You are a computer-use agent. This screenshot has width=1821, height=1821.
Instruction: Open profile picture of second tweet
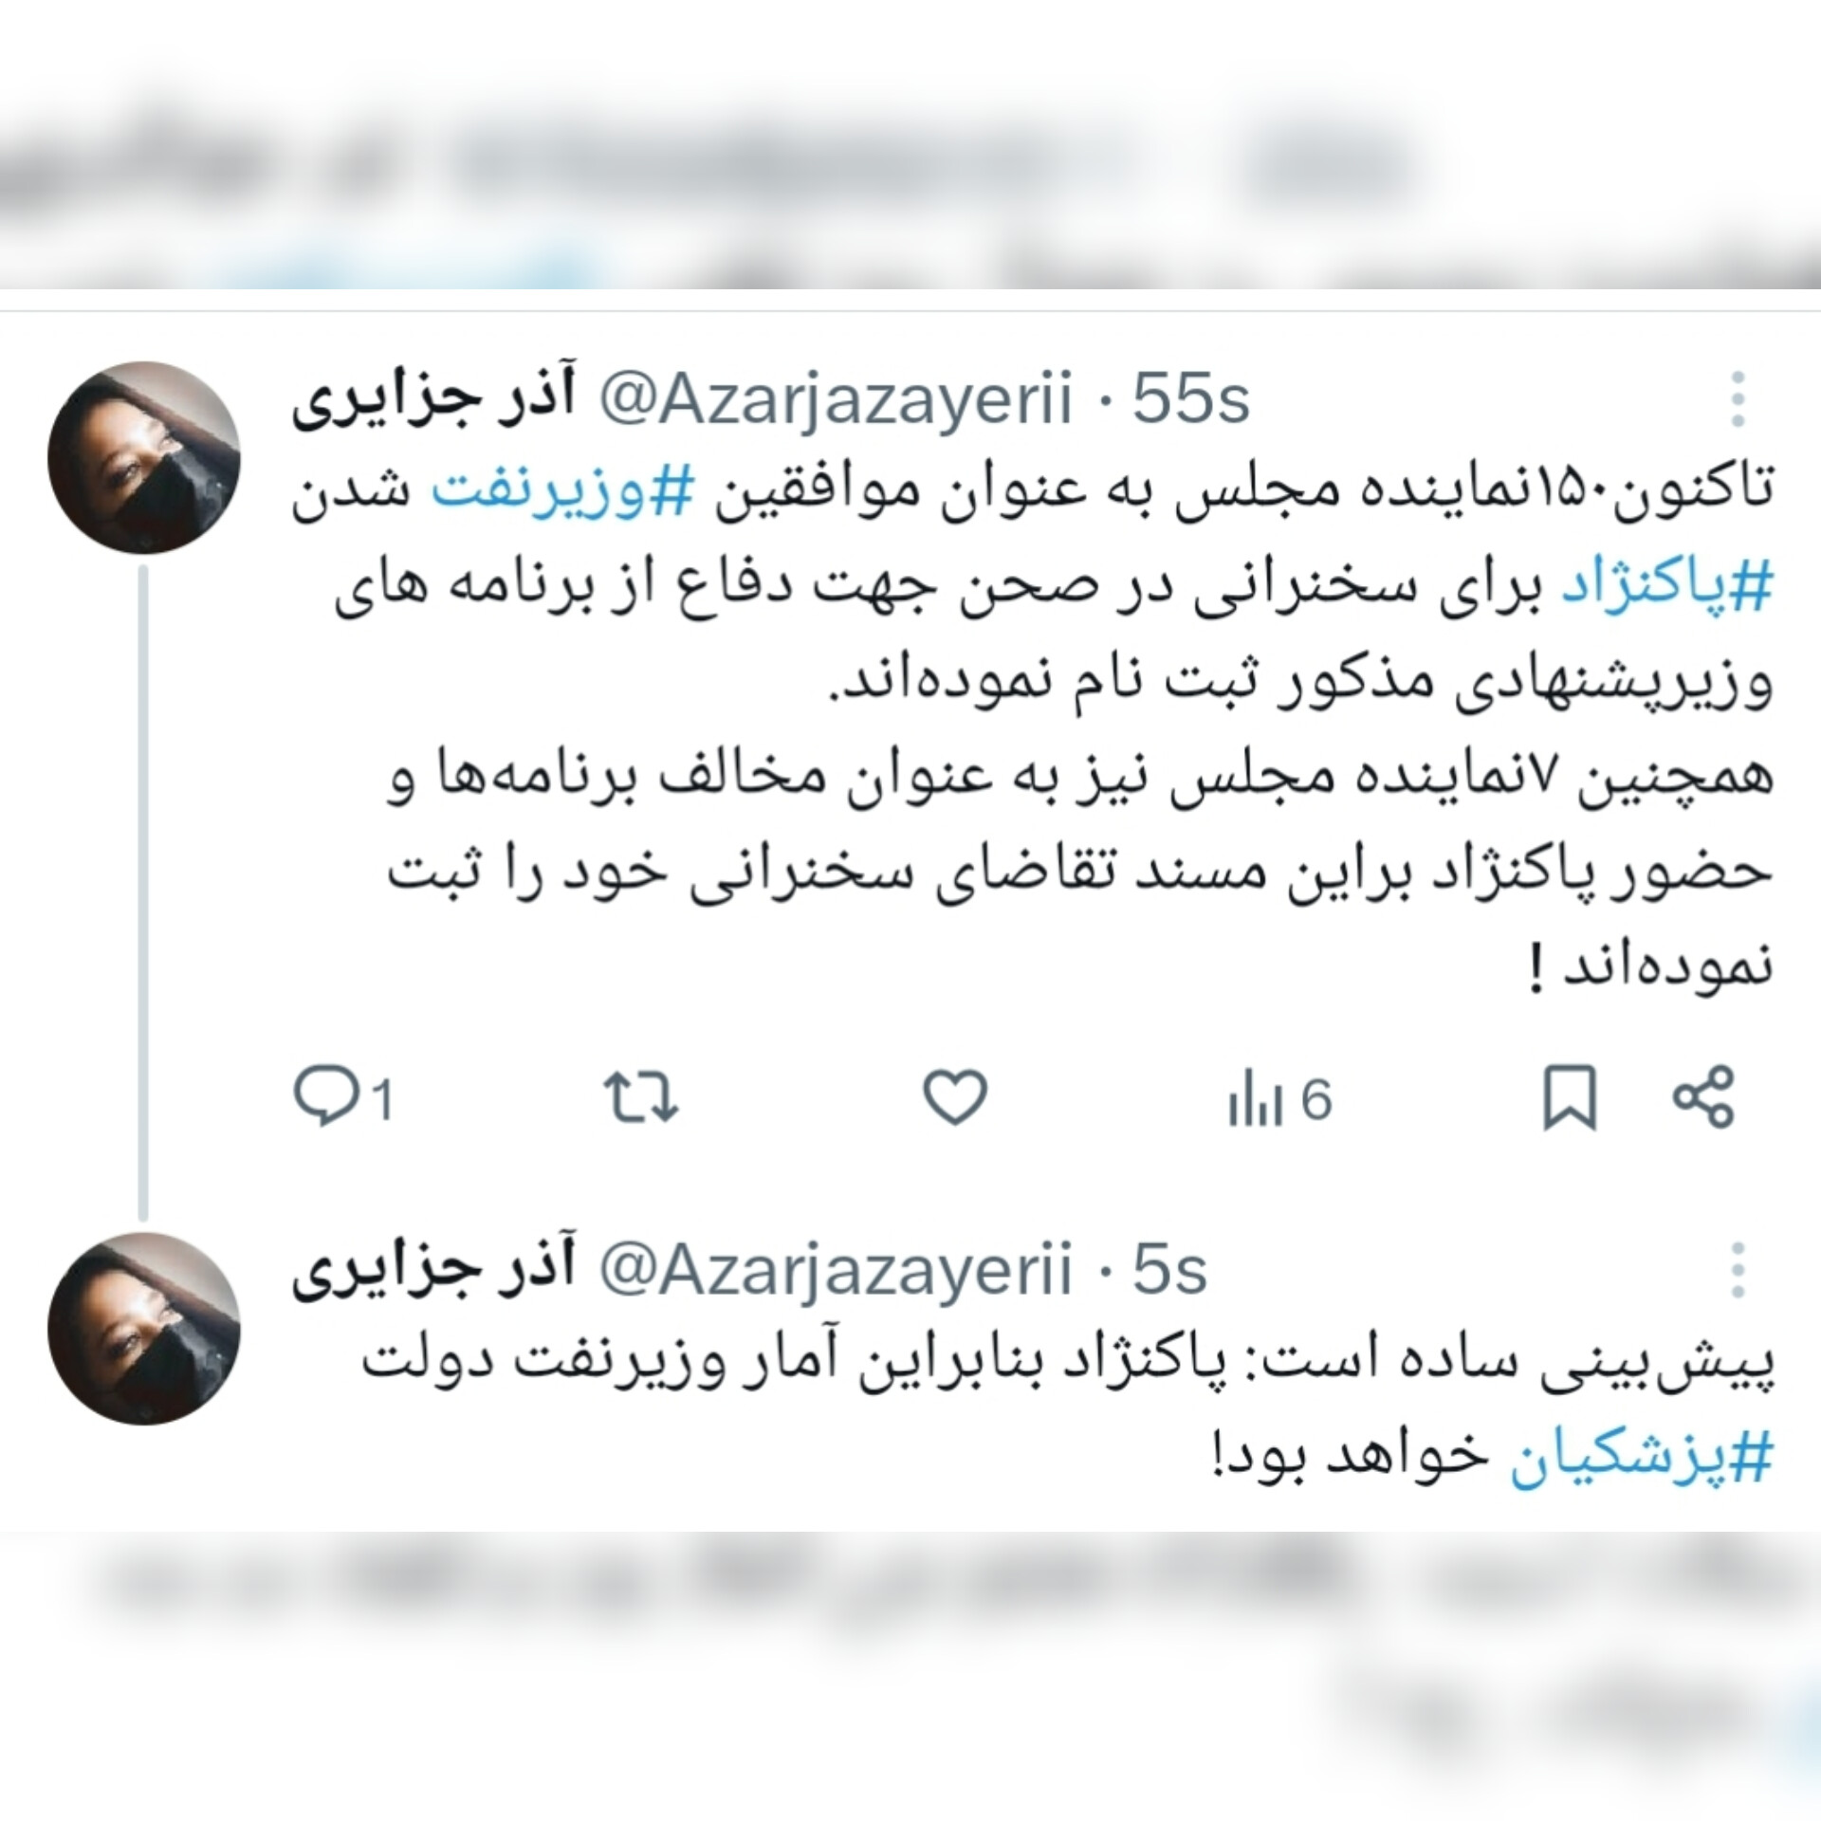point(144,1328)
